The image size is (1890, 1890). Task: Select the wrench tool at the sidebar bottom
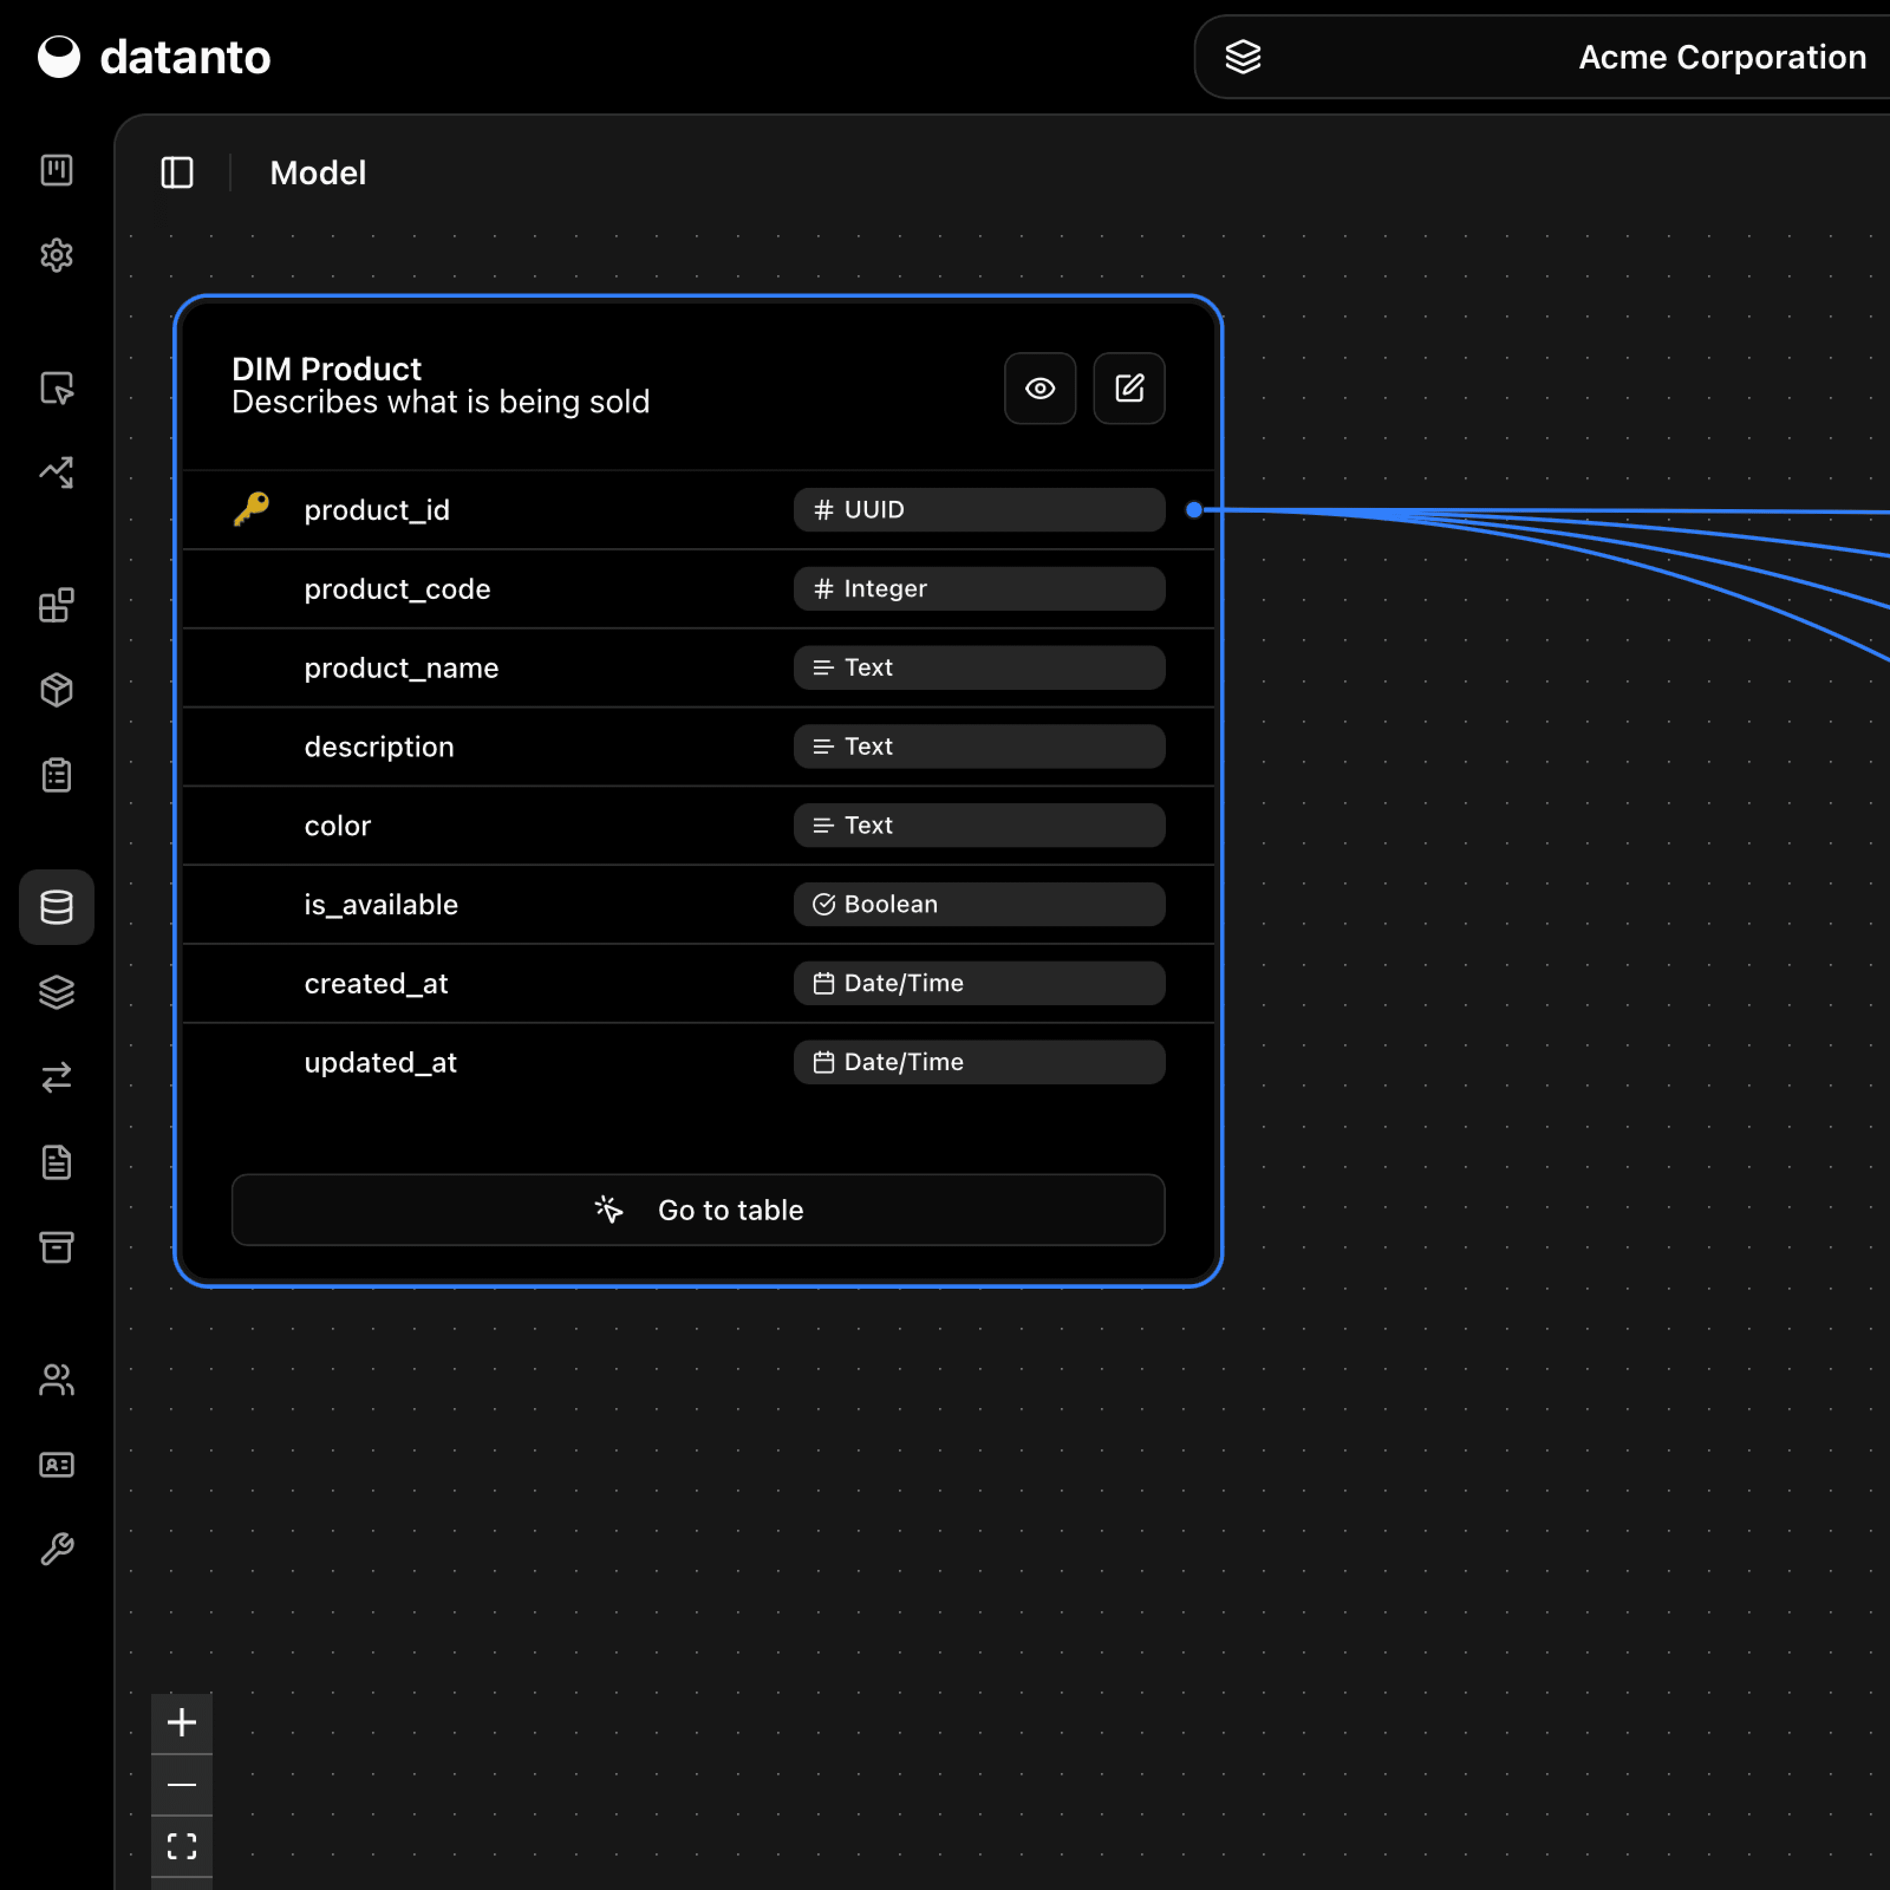[57, 1547]
